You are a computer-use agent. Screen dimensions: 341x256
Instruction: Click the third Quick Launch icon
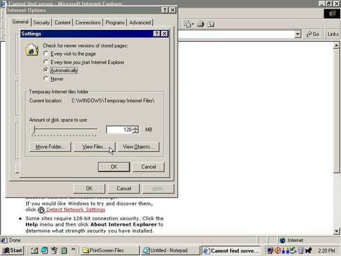(x=54, y=250)
